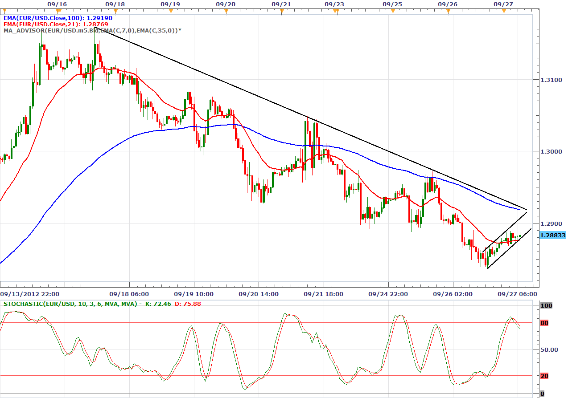
Task: Click the orange marker under 09/18
Action: coord(115,11)
